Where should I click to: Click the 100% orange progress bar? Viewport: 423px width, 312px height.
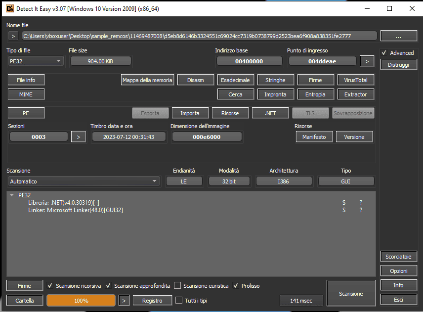point(81,301)
